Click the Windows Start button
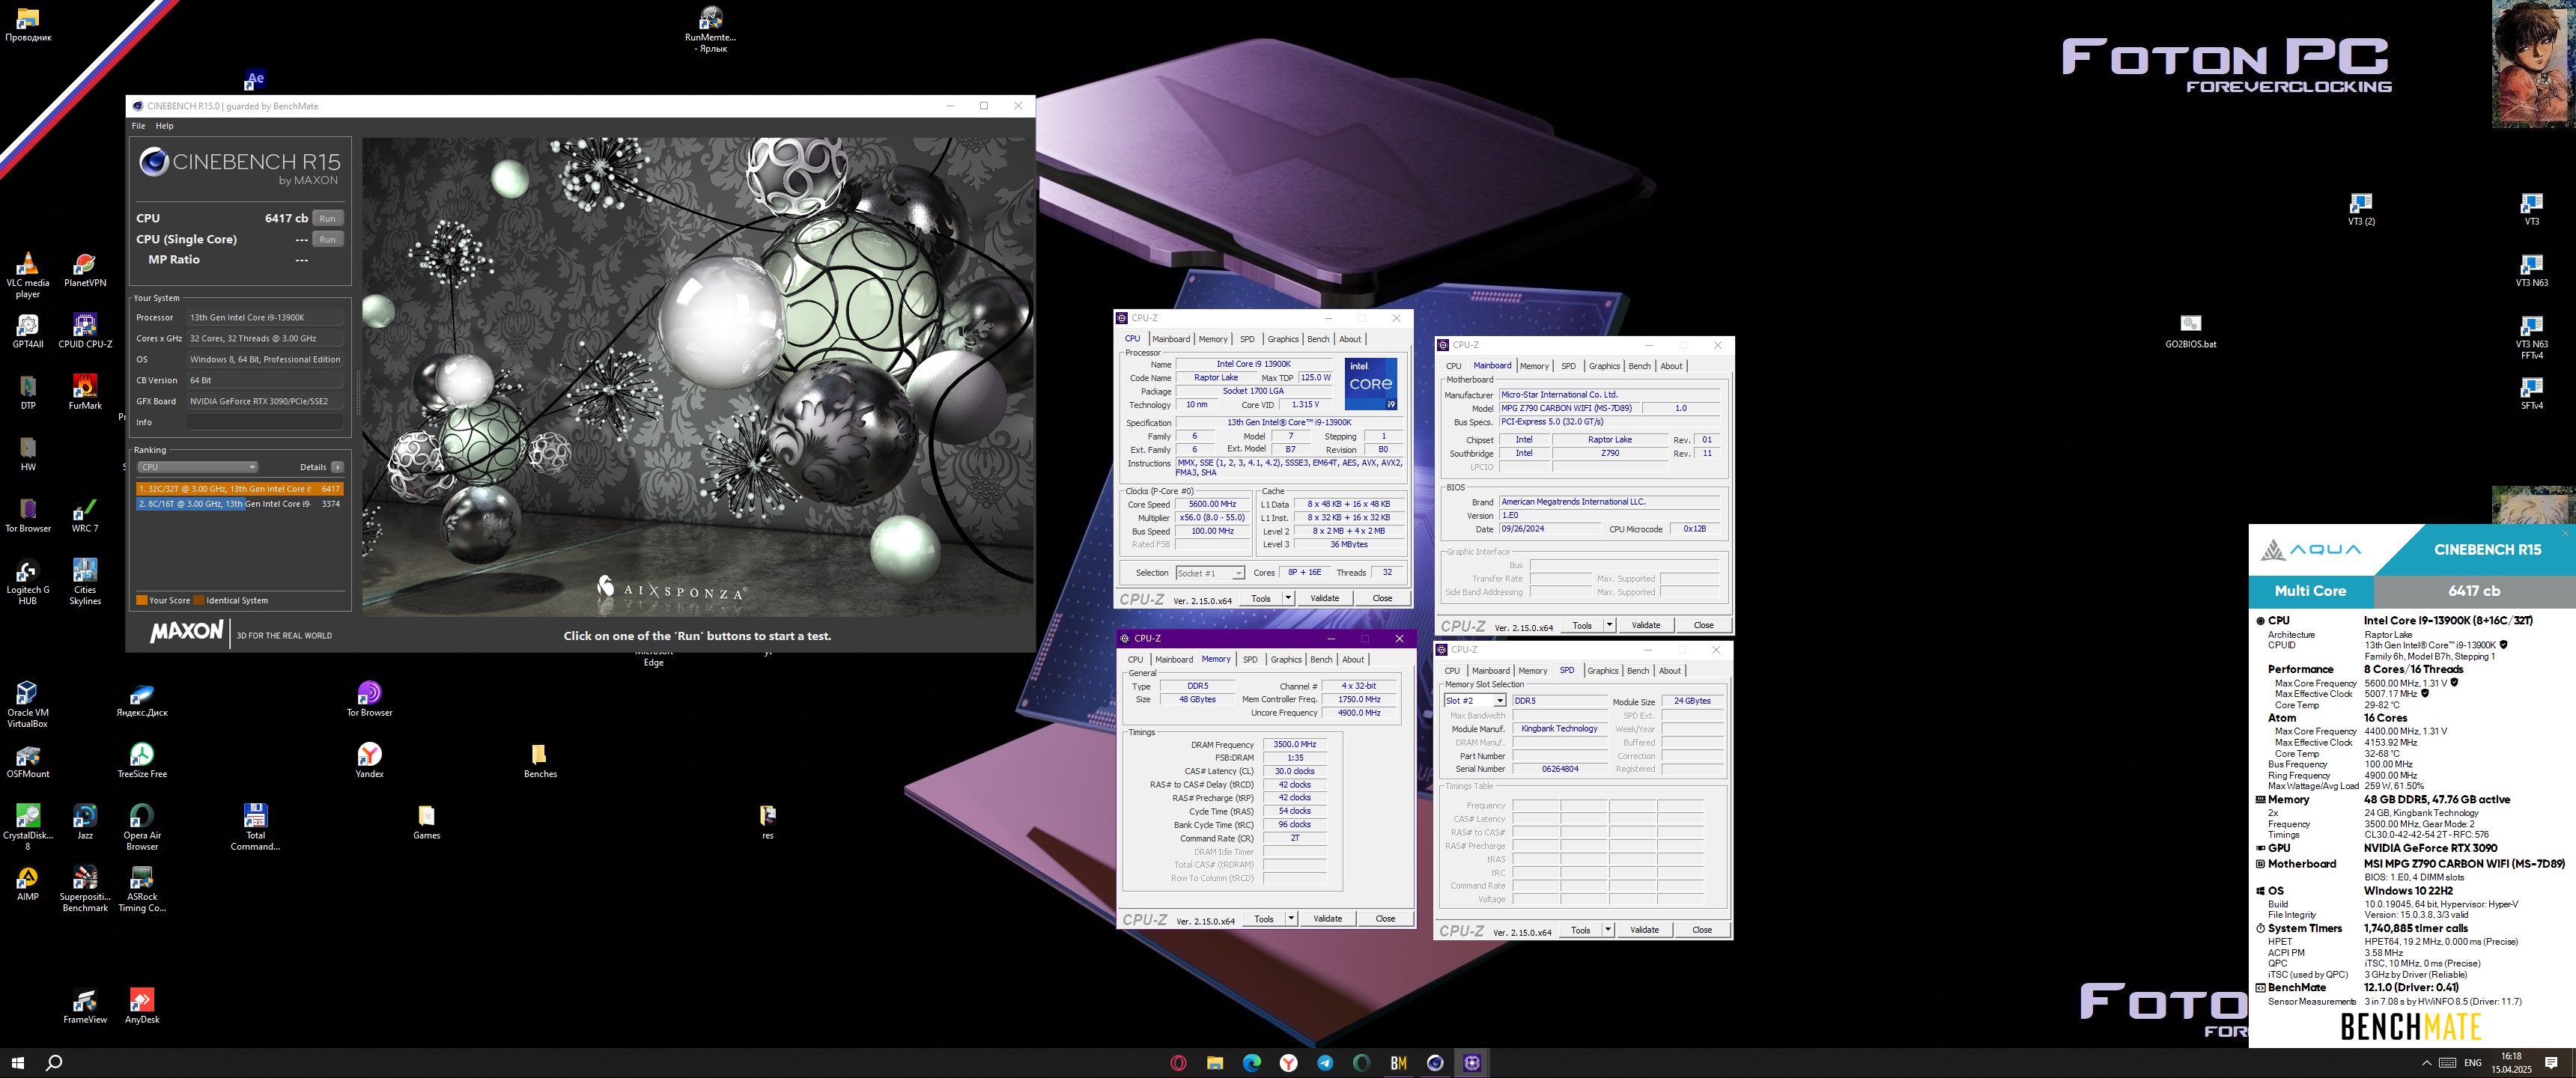This screenshot has width=2576, height=1078. click(x=18, y=1063)
